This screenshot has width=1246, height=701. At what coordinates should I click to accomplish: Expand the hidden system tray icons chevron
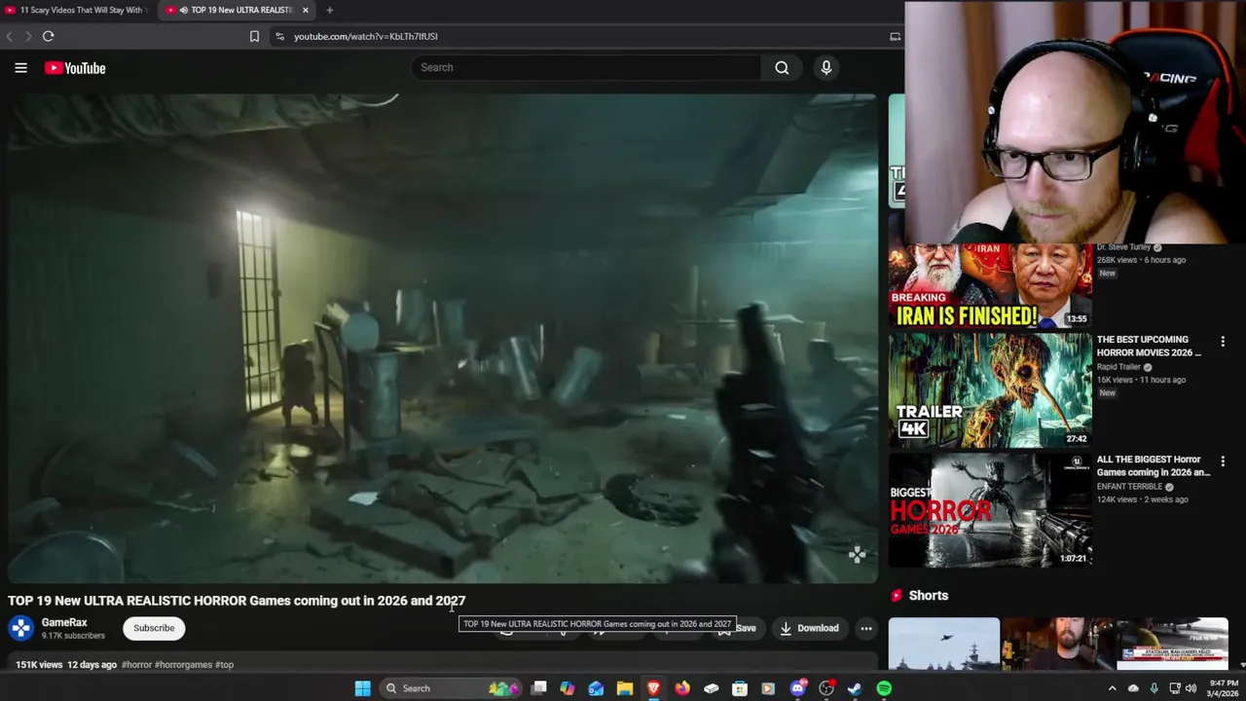(1112, 688)
